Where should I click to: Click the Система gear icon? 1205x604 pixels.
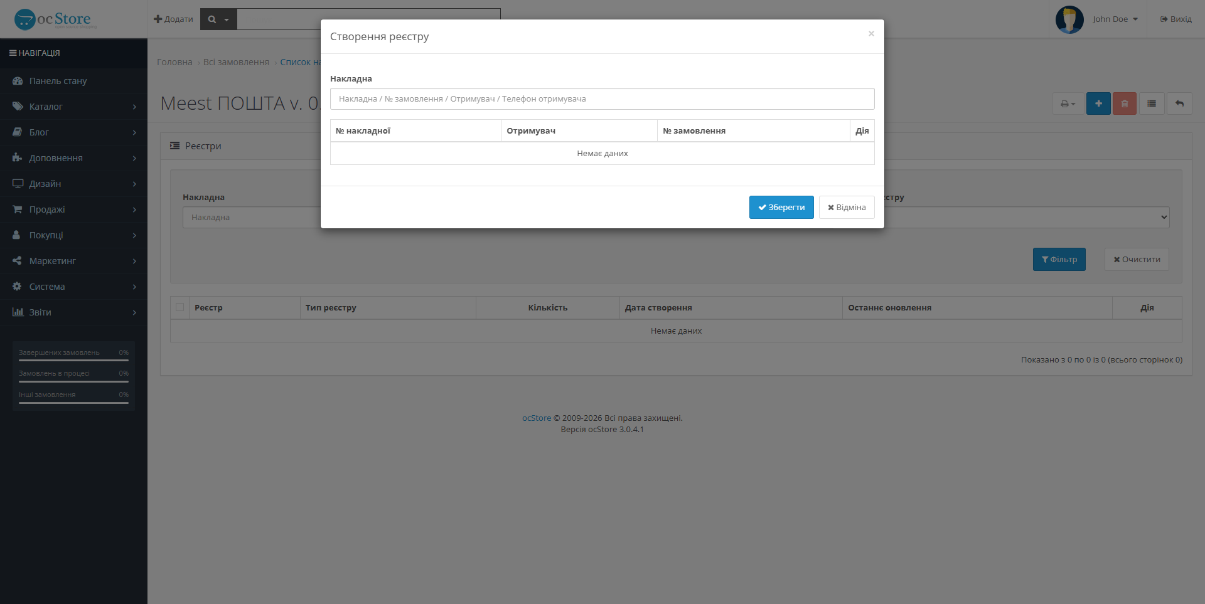(18, 287)
